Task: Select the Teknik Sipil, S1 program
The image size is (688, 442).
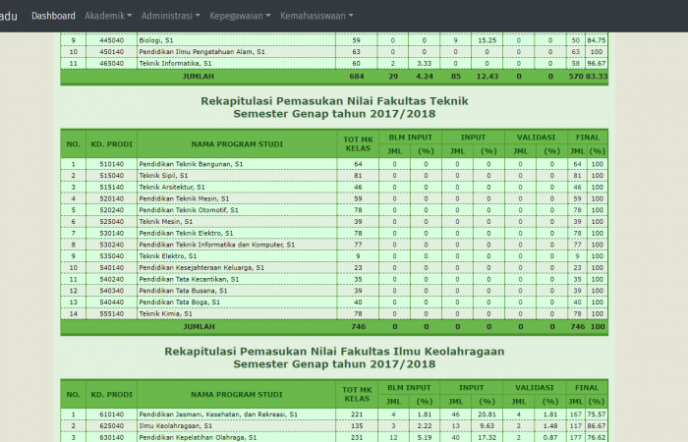Action: 163,175
